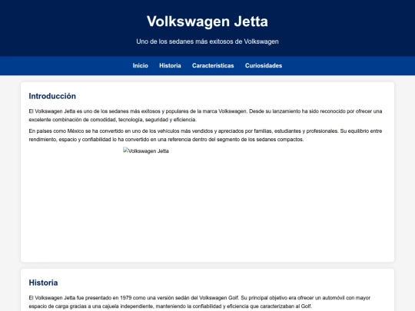Select Características in the navigation bar
The width and height of the screenshot is (415, 311).
[x=213, y=65]
